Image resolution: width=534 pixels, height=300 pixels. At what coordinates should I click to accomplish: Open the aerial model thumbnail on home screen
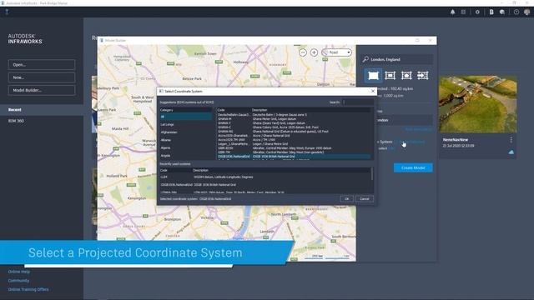[x=478, y=104]
